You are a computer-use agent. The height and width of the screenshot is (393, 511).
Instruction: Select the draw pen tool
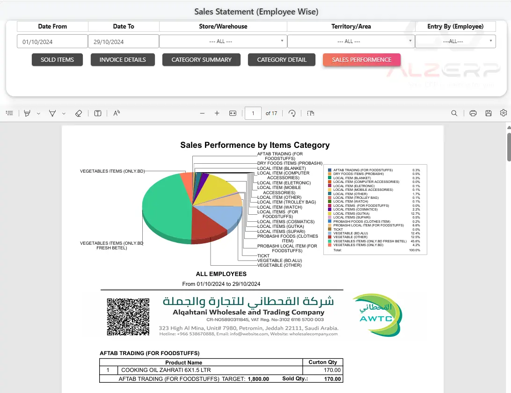52,113
